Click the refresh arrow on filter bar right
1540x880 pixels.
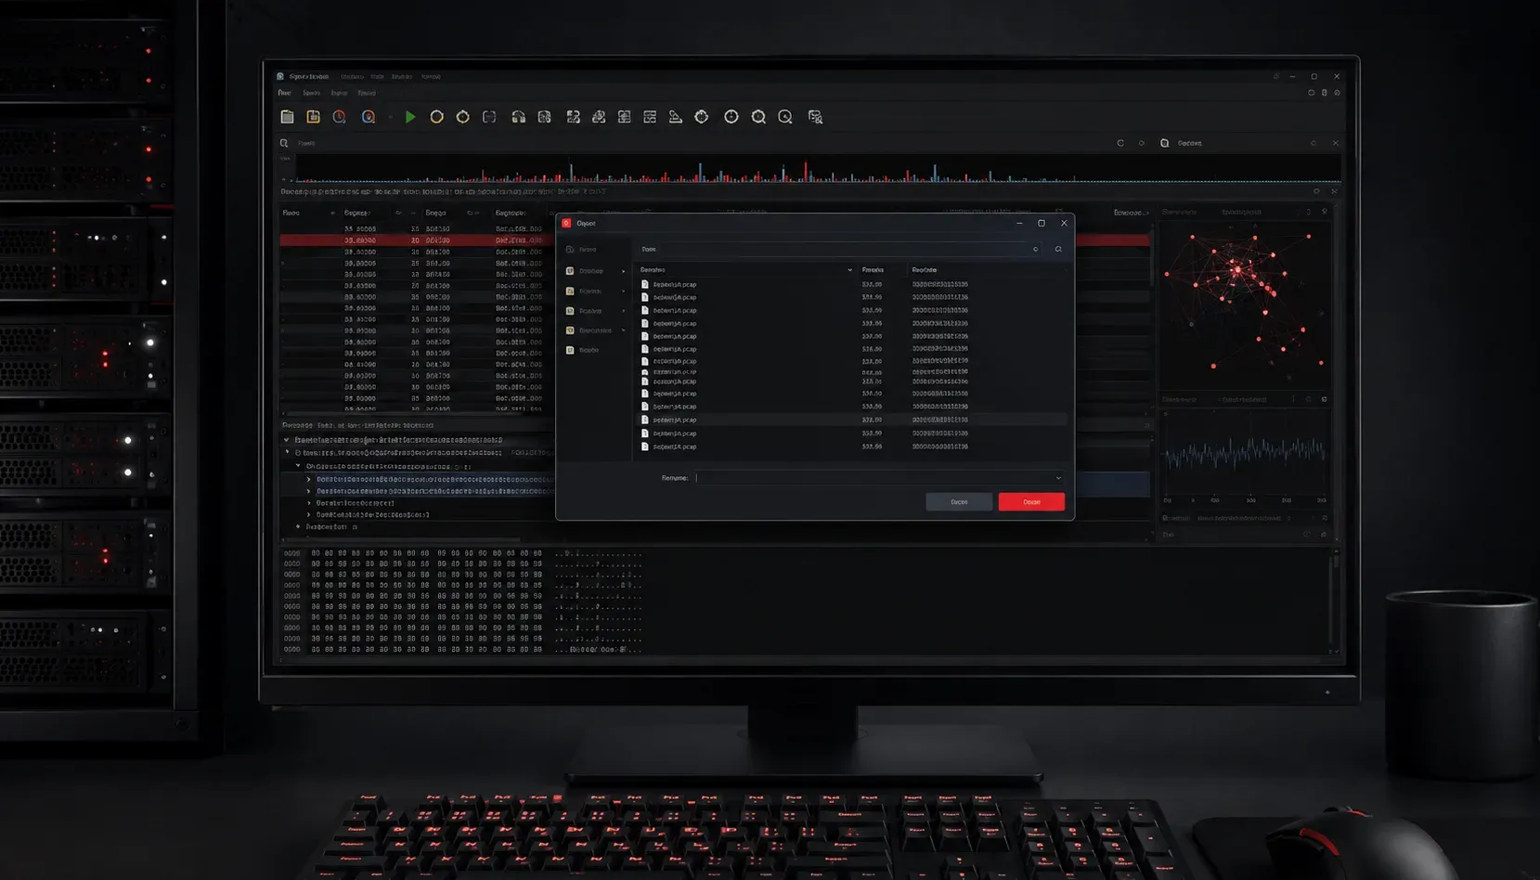[1120, 143]
